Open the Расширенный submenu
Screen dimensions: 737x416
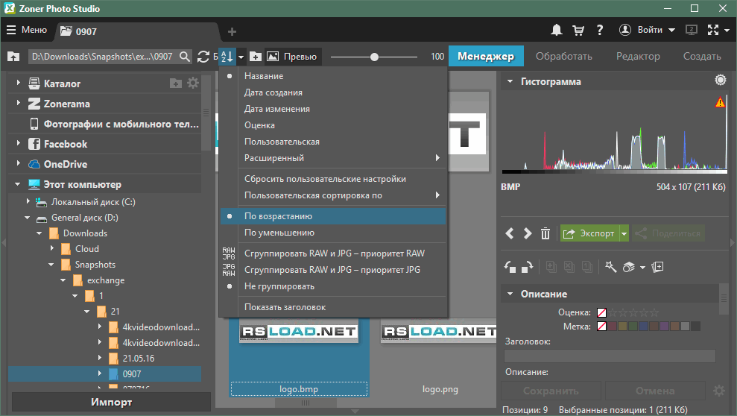(333, 158)
